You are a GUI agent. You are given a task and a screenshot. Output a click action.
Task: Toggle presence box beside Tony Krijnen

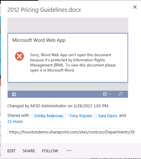coord(67,116)
